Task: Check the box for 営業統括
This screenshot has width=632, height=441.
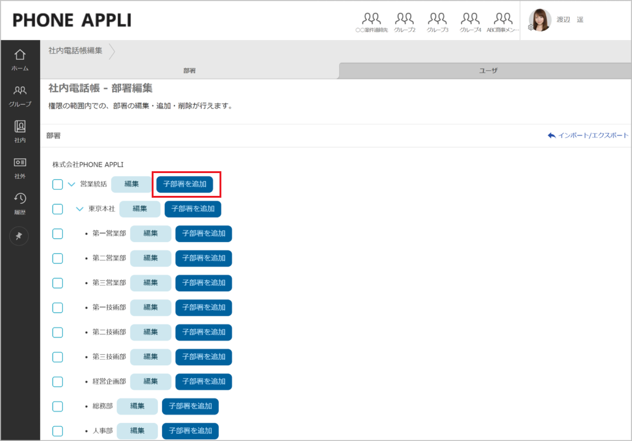Action: (57, 184)
